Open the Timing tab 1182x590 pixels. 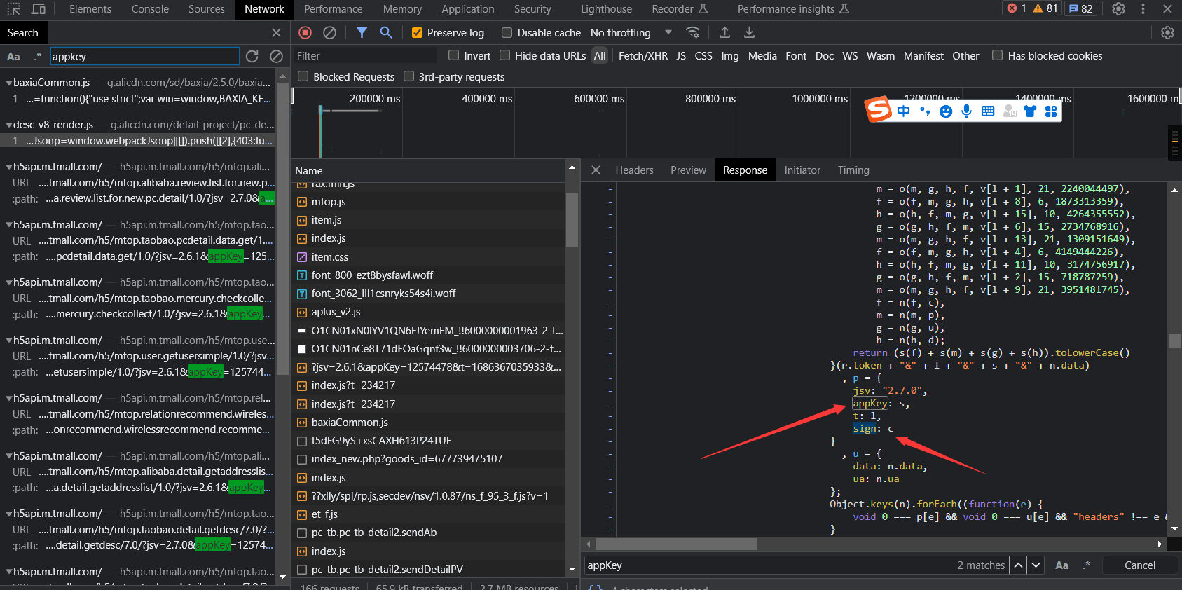click(x=853, y=170)
